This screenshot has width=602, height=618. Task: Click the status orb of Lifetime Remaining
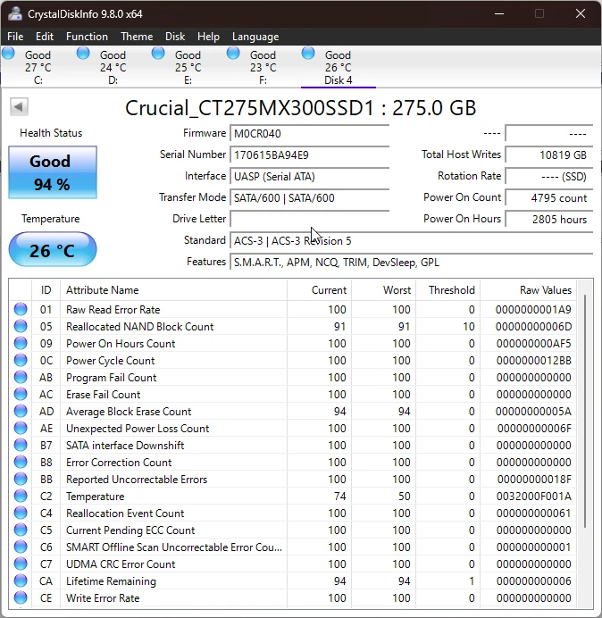pyautogui.click(x=21, y=580)
